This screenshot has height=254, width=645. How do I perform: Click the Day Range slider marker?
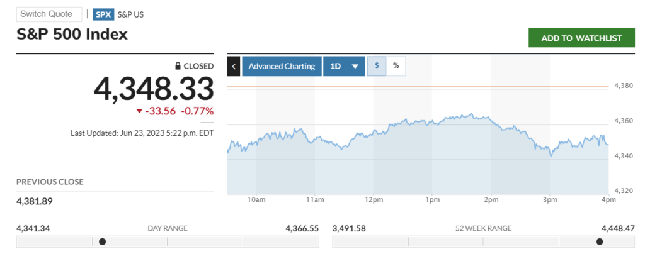pyautogui.click(x=103, y=241)
